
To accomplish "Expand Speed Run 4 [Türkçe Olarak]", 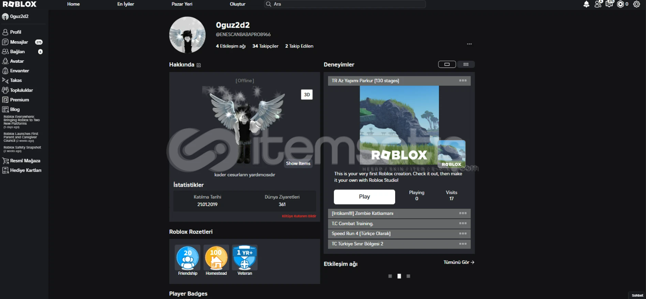I will pos(399,234).
